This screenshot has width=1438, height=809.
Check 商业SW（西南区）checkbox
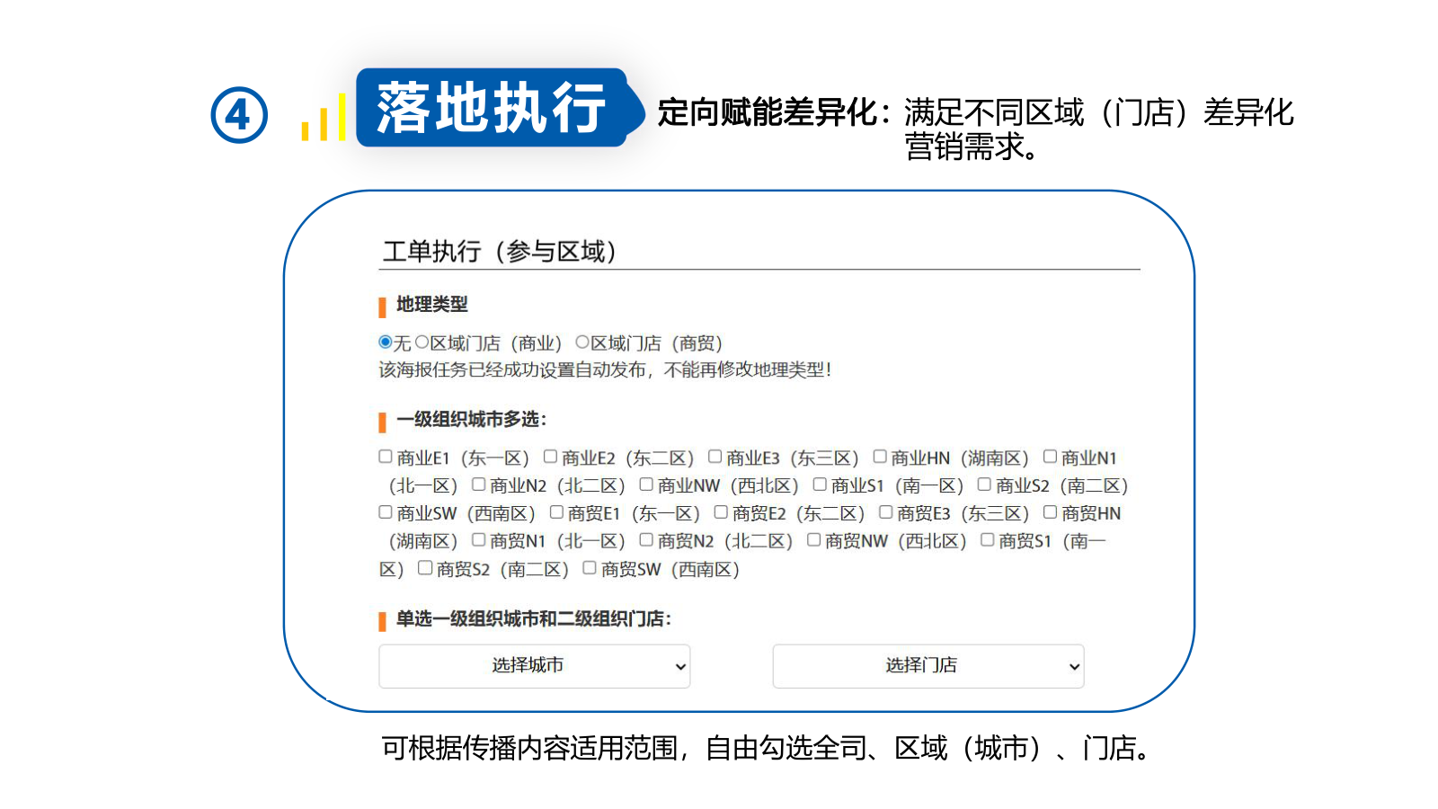pos(386,512)
